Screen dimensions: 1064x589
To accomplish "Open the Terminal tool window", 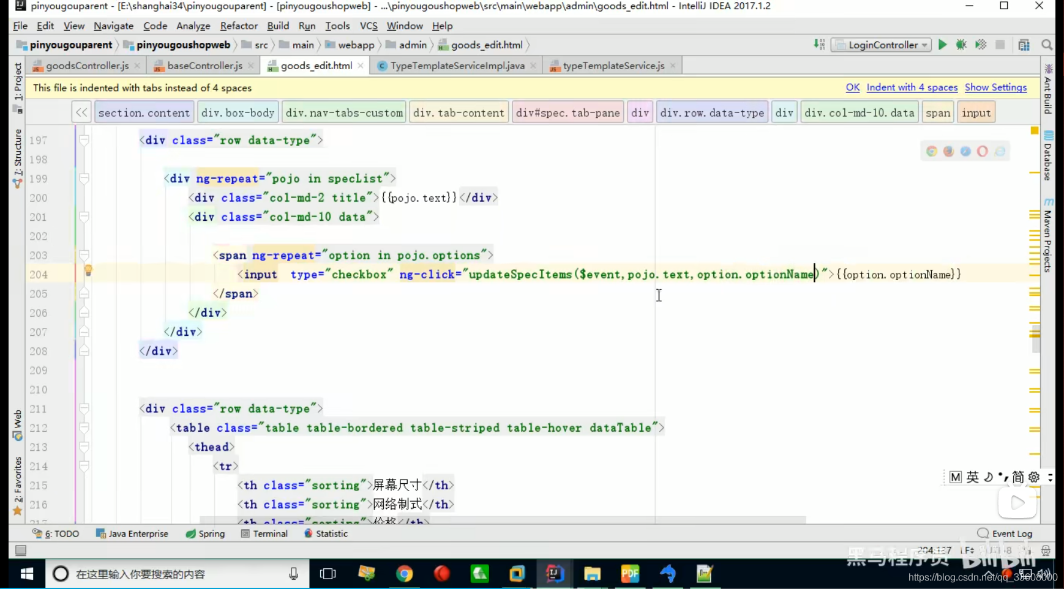I will click(264, 533).
